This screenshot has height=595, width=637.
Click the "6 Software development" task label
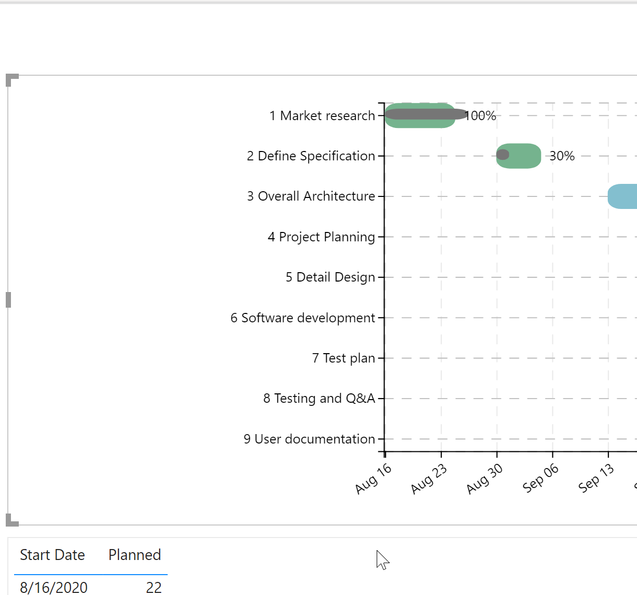303,318
